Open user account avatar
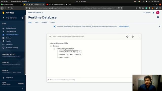This screenshot has height=91, width=162. (158, 13)
